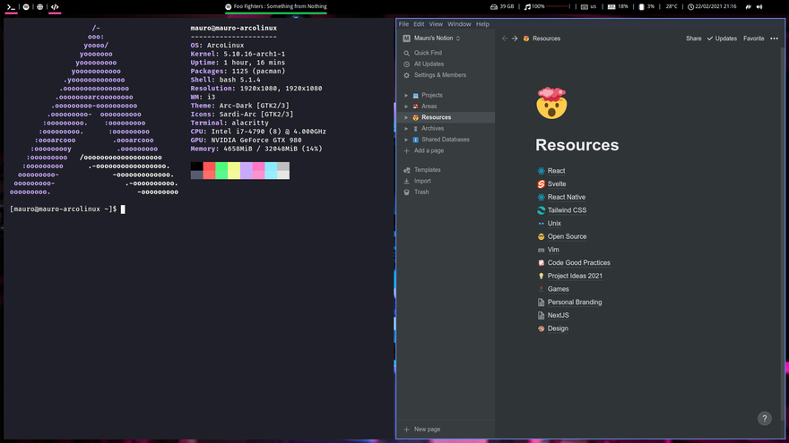Click the Trash icon in sidebar
This screenshot has height=443, width=789.
click(x=407, y=192)
